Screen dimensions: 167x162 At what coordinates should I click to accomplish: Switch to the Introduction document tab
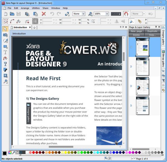(20, 27)
